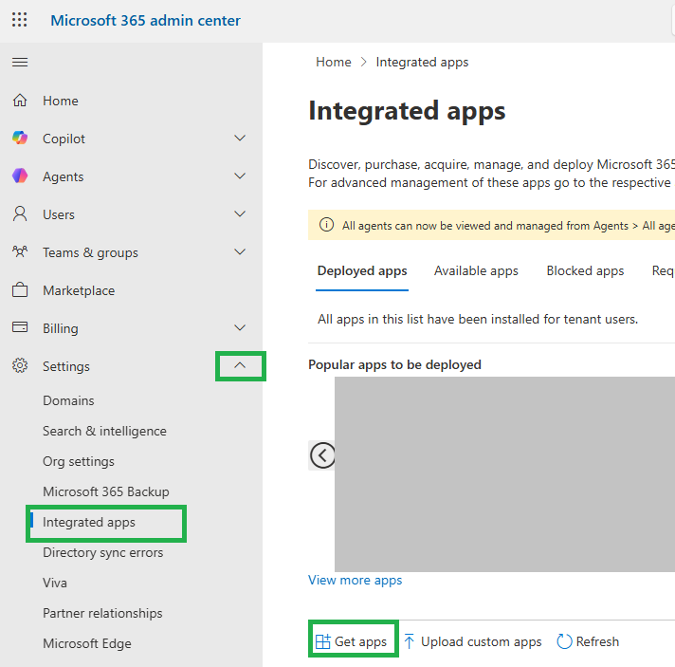This screenshot has height=667, width=675.
Task: Click Copilot label in left navigation
Action: [64, 139]
